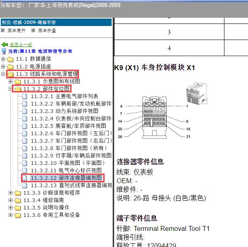Collapse the 11.3 线路系统和电源管理 node

click(3, 74)
